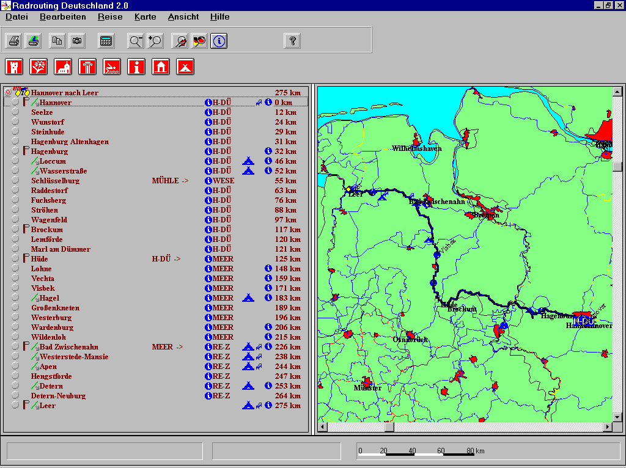Click the info icon before Seelze's H-DÜ
This screenshot has width=626, height=468.
208,112
